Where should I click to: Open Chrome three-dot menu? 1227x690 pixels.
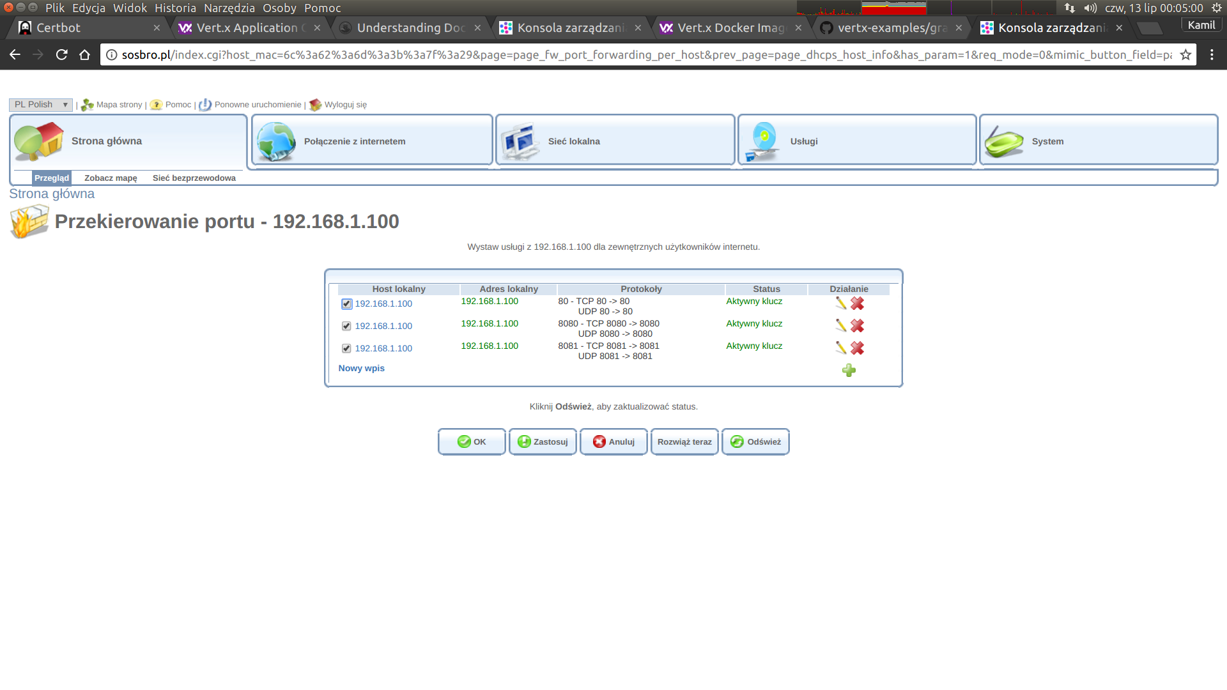pyautogui.click(x=1212, y=55)
